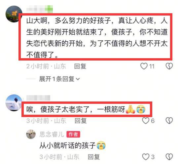This screenshot has width=178, height=164.
Task: Like the comment with 11 likes
Action: tap(144, 66)
